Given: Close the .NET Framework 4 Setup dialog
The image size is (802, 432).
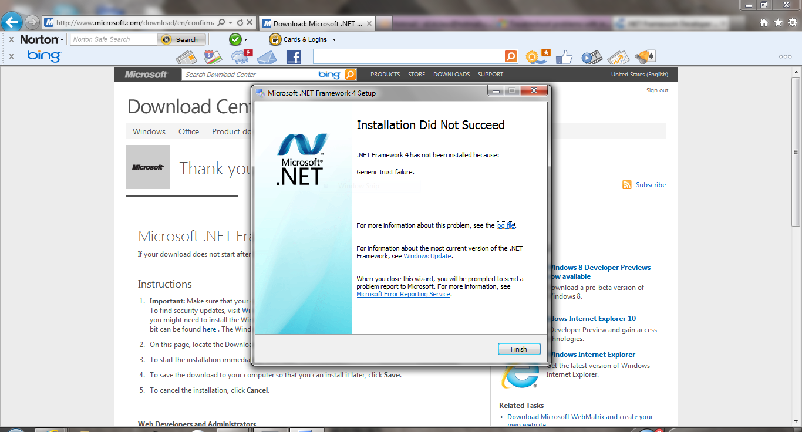Looking at the screenshot, I should tap(534, 91).
